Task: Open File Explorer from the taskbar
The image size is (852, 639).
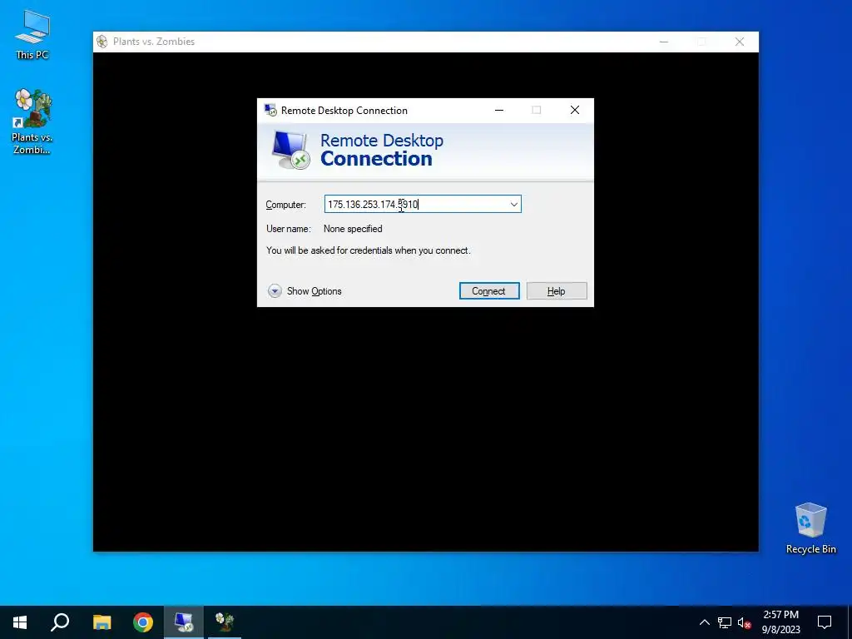Action: [102, 622]
